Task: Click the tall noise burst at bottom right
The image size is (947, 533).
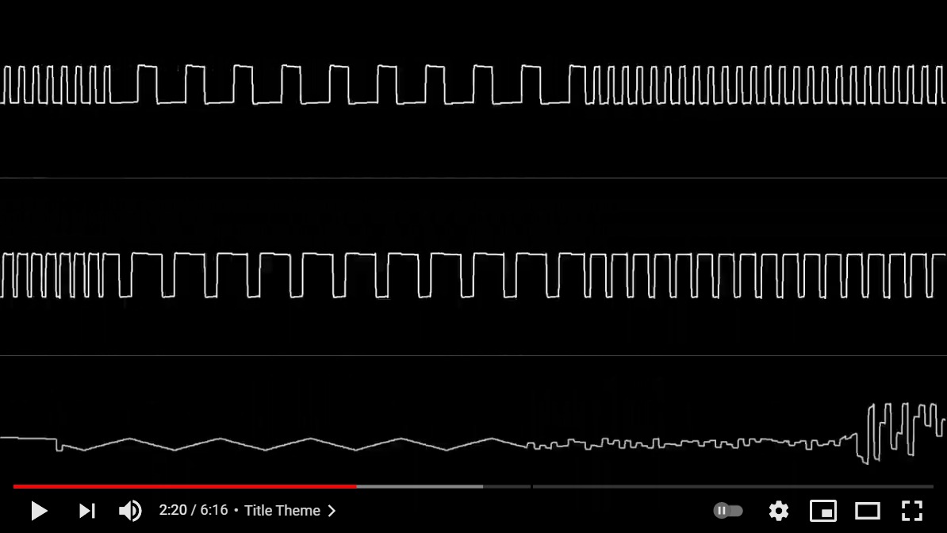Action: click(896, 432)
